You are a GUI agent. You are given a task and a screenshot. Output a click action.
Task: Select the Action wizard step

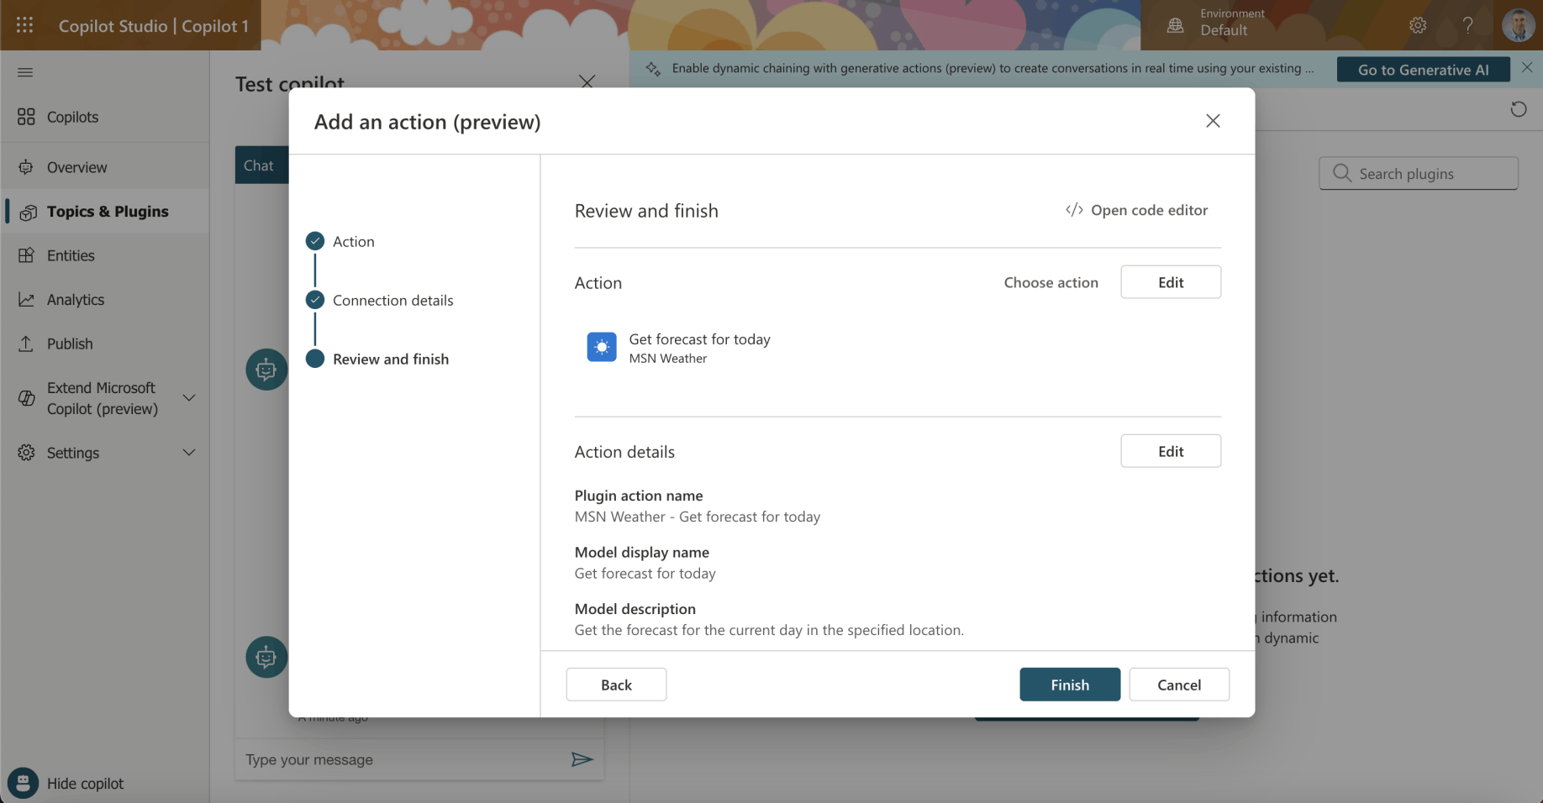(353, 242)
